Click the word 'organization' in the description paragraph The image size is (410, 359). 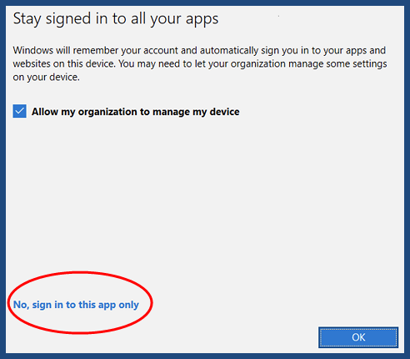tap(258, 64)
